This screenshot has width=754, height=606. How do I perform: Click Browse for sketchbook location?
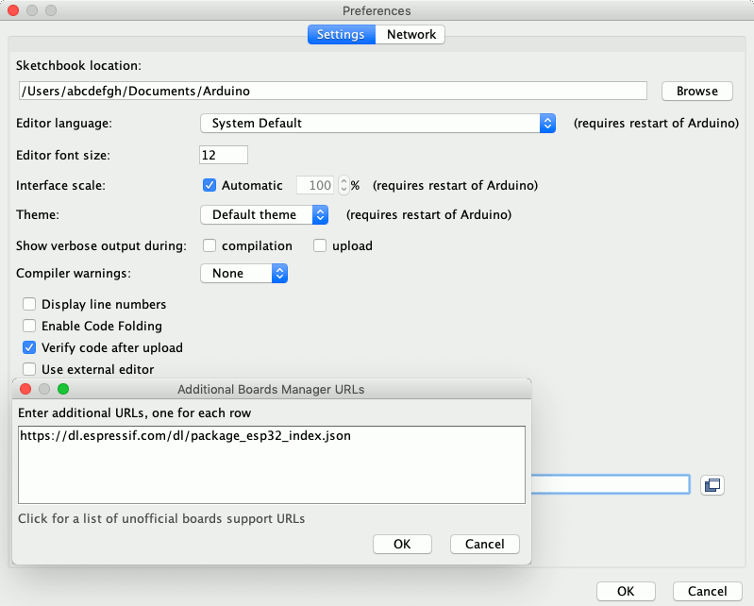click(x=697, y=92)
